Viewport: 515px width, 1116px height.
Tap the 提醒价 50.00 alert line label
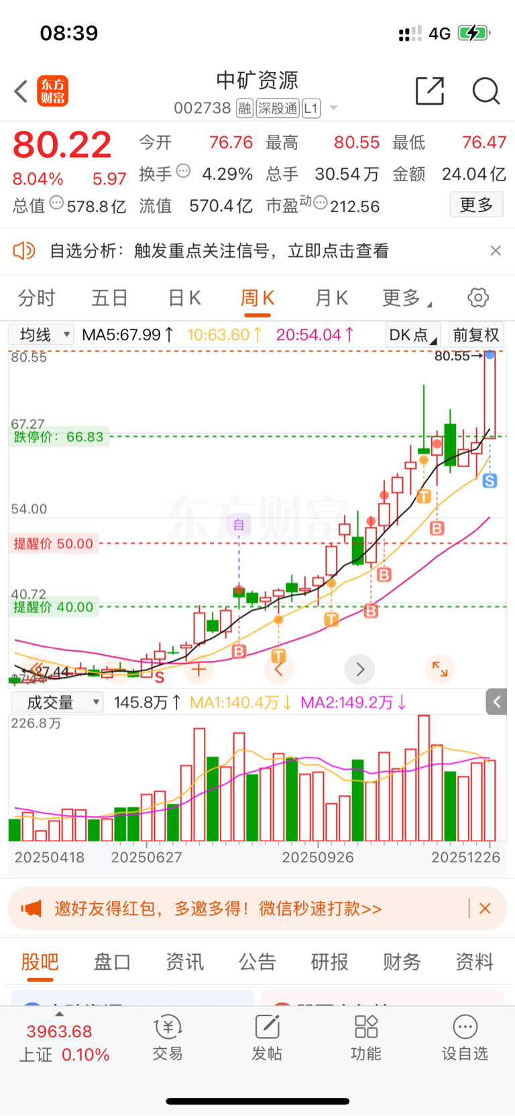coord(54,544)
